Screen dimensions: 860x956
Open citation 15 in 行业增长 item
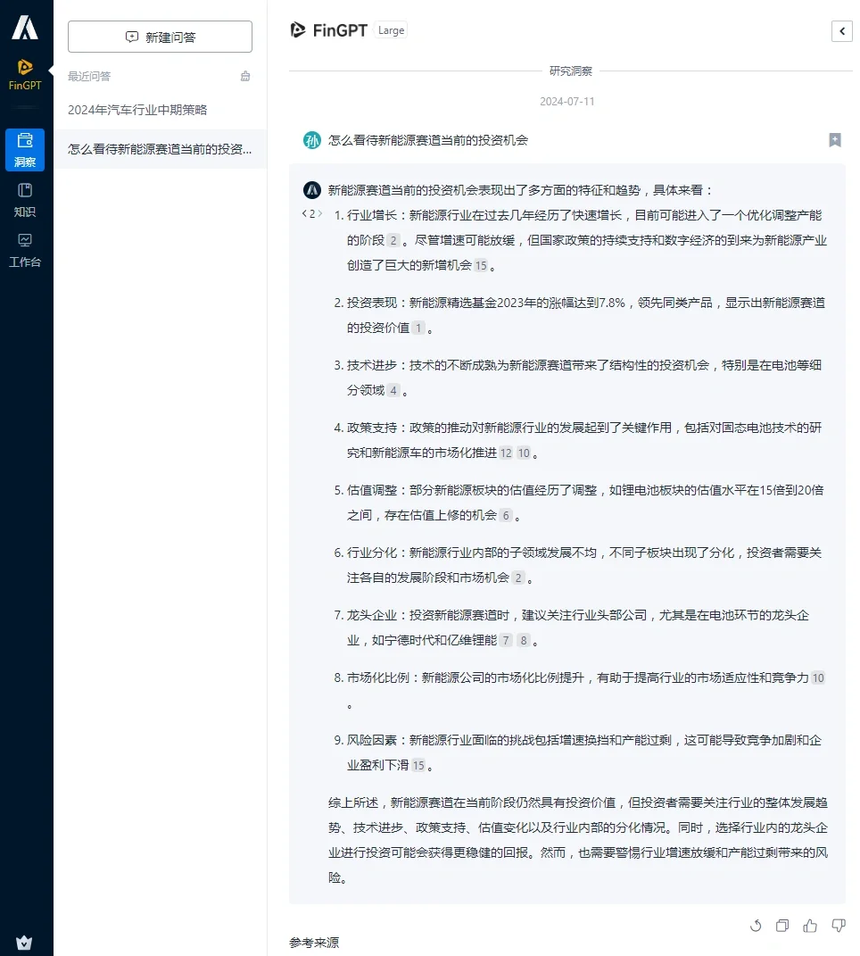(481, 265)
